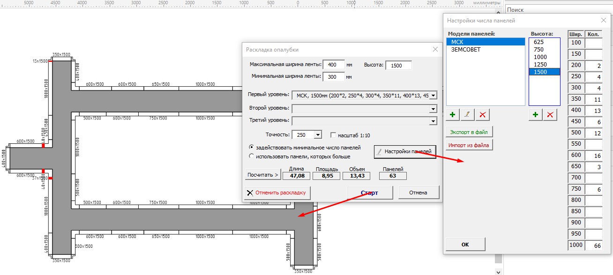Expand the Точность dropdown

point(318,135)
